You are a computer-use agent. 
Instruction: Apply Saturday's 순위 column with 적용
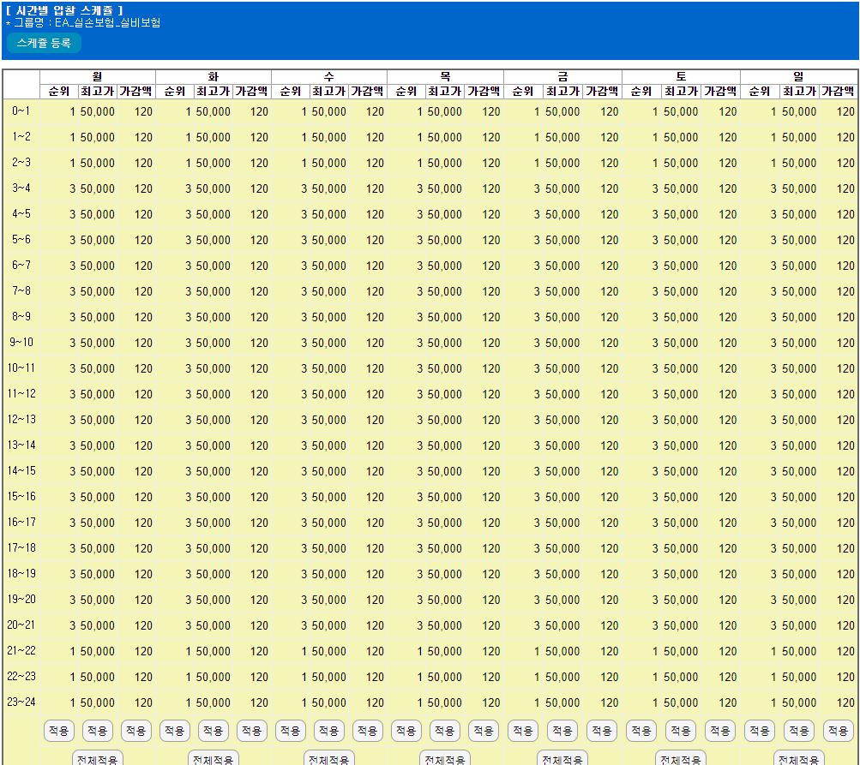pos(641,731)
